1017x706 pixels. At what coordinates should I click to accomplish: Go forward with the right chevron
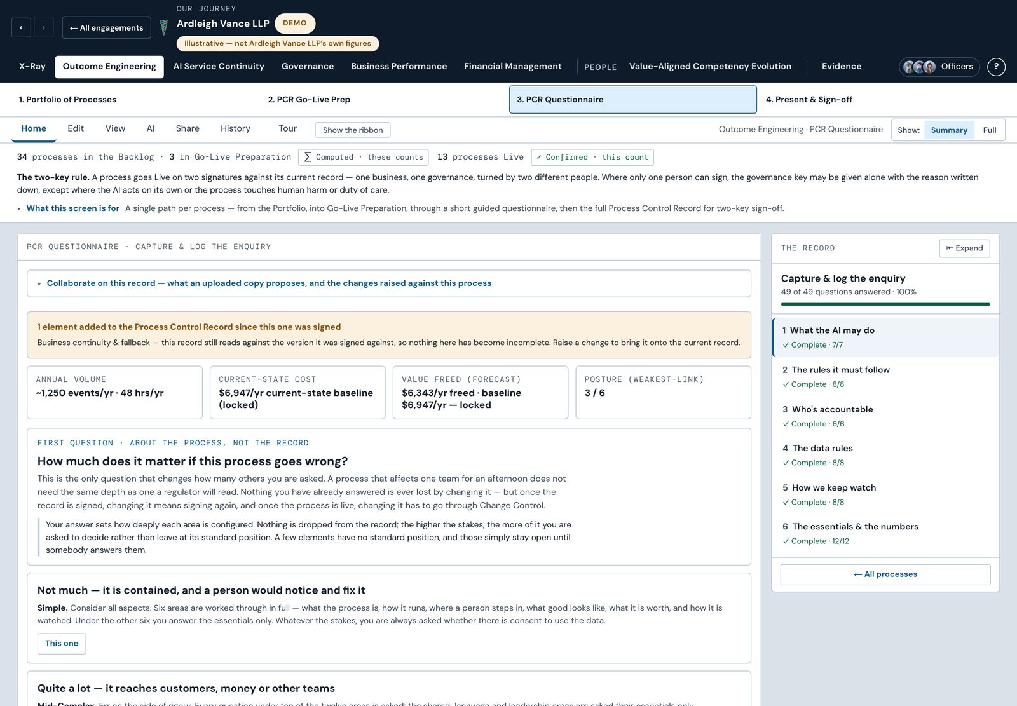pyautogui.click(x=44, y=27)
